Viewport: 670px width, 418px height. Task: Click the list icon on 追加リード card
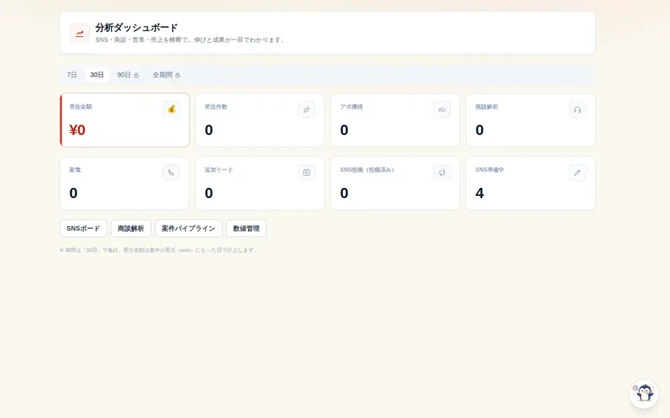pyautogui.click(x=306, y=173)
